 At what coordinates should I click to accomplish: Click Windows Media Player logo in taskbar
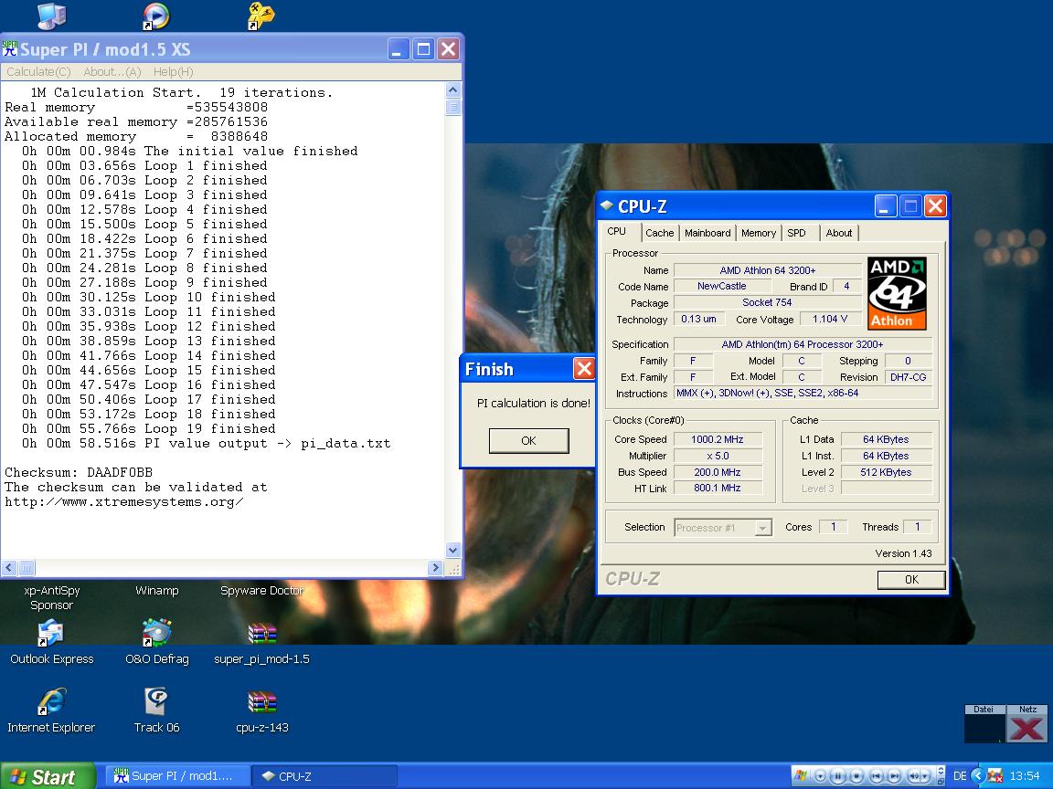[800, 775]
